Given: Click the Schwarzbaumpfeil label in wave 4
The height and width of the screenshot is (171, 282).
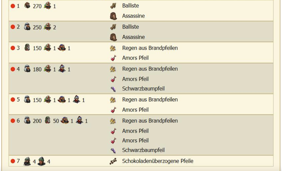Looking at the screenshot, I should tap(143, 89).
